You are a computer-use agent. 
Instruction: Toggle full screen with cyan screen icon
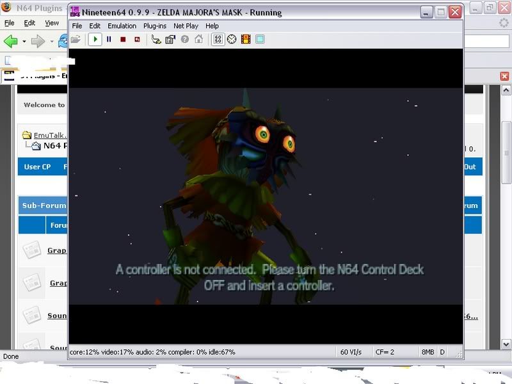[260, 40]
